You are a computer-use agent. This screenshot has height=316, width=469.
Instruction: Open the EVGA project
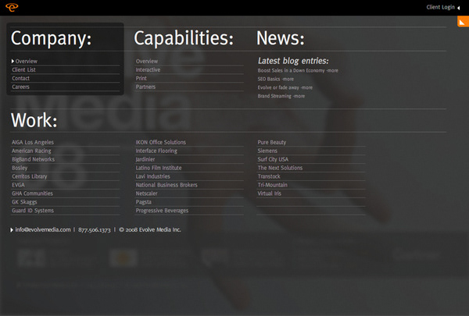(18, 185)
